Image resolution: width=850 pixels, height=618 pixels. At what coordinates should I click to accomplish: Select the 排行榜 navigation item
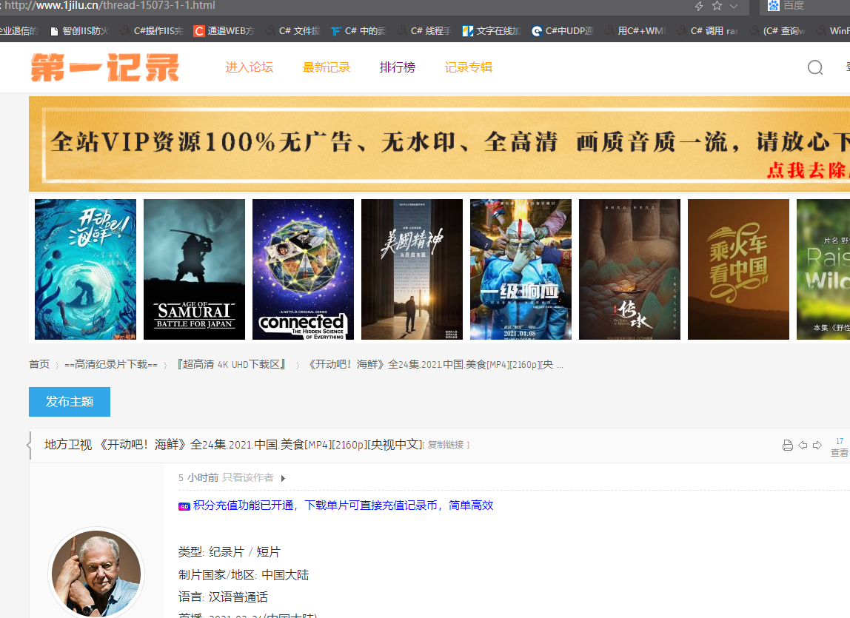398,67
